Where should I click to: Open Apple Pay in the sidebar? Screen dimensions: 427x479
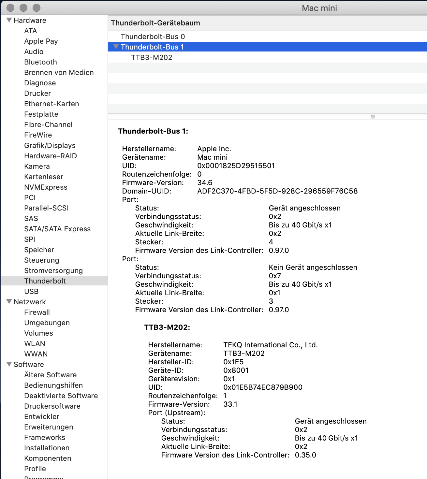(x=41, y=41)
